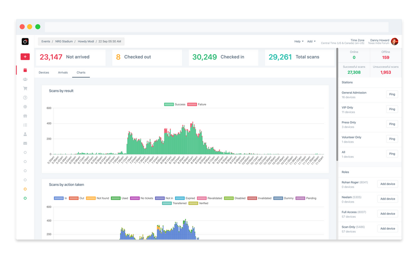This screenshot has width=418, height=258.
Task: Click the 30,249 Checked in card
Action: point(224,57)
